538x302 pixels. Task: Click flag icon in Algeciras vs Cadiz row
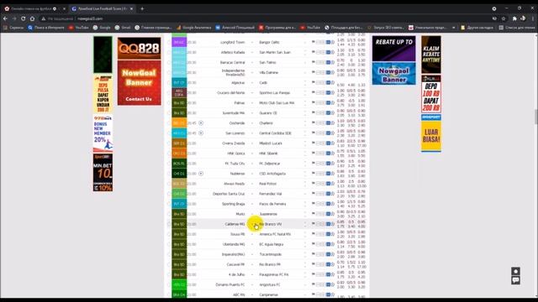click(x=313, y=82)
